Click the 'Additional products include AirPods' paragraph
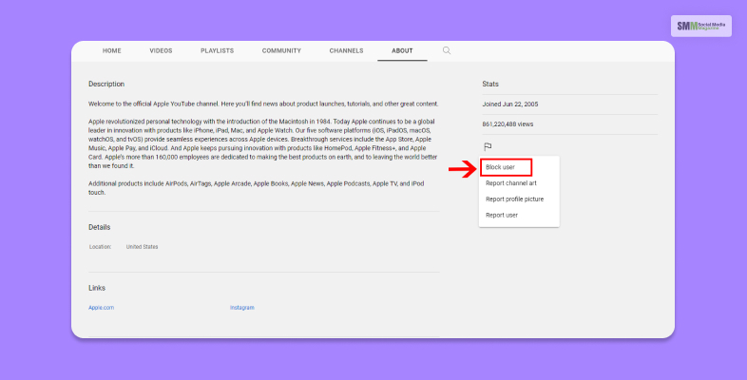 point(257,188)
